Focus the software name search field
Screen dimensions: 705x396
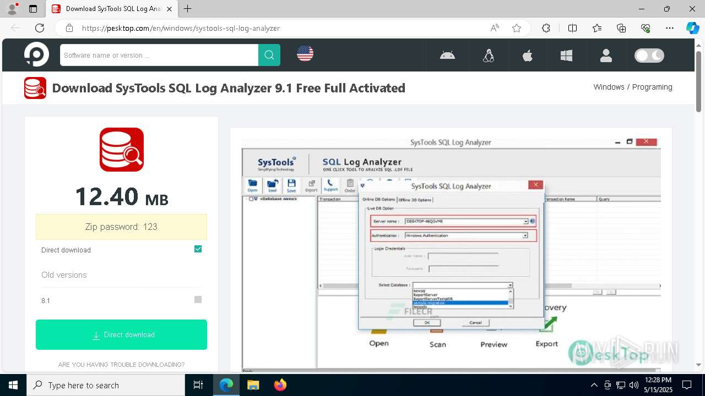(x=159, y=55)
